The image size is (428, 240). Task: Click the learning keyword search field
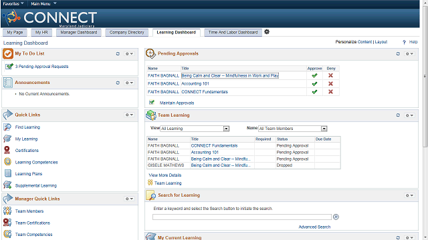(x=242, y=217)
